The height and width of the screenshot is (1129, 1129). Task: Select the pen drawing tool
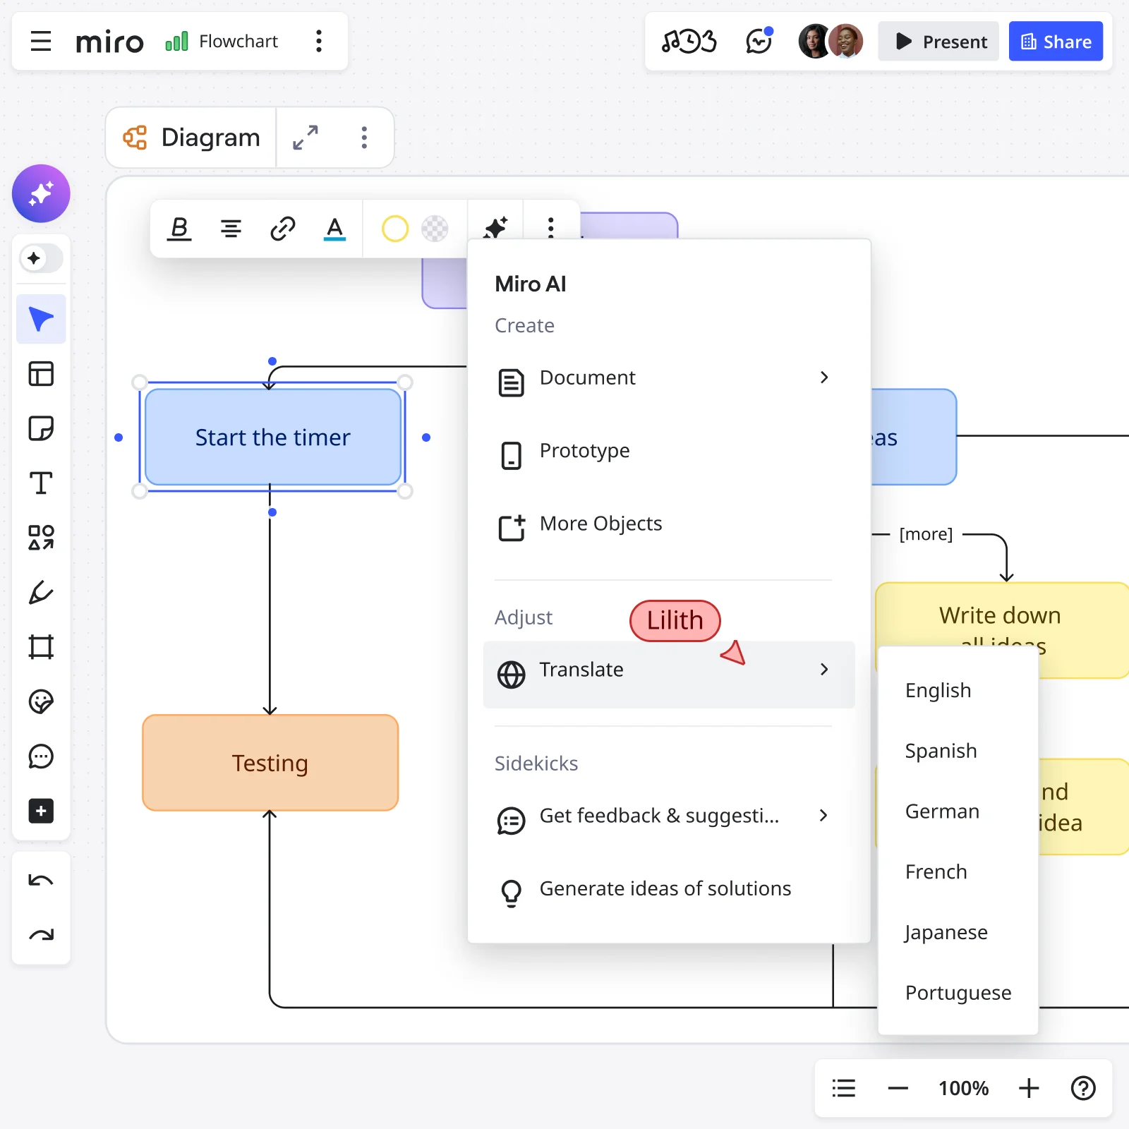click(x=40, y=593)
